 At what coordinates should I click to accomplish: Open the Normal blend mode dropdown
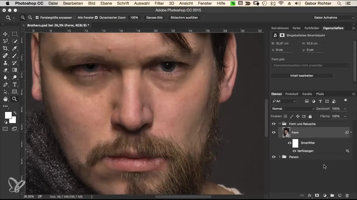(x=293, y=109)
